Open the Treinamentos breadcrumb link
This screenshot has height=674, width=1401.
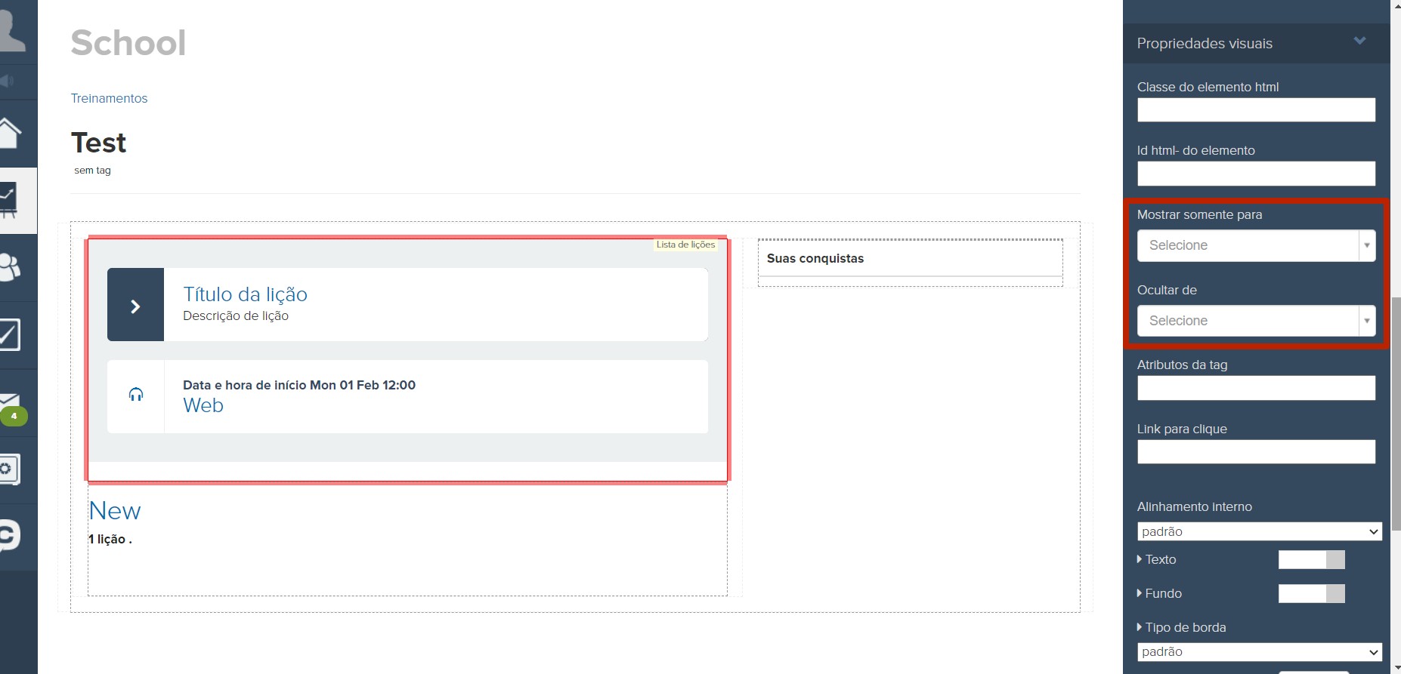point(109,98)
